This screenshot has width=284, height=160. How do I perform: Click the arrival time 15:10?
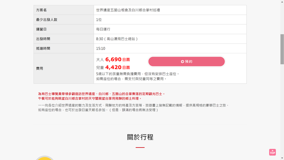[x=100, y=48]
